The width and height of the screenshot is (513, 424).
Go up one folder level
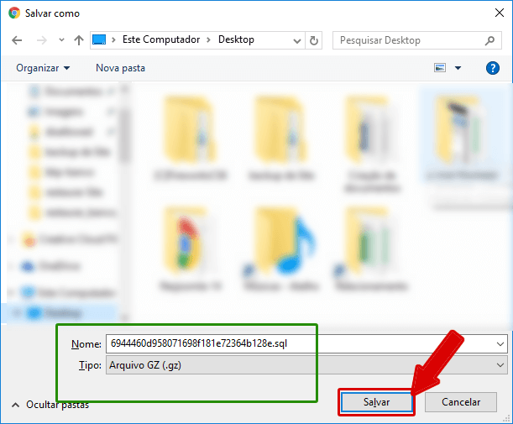(x=79, y=40)
